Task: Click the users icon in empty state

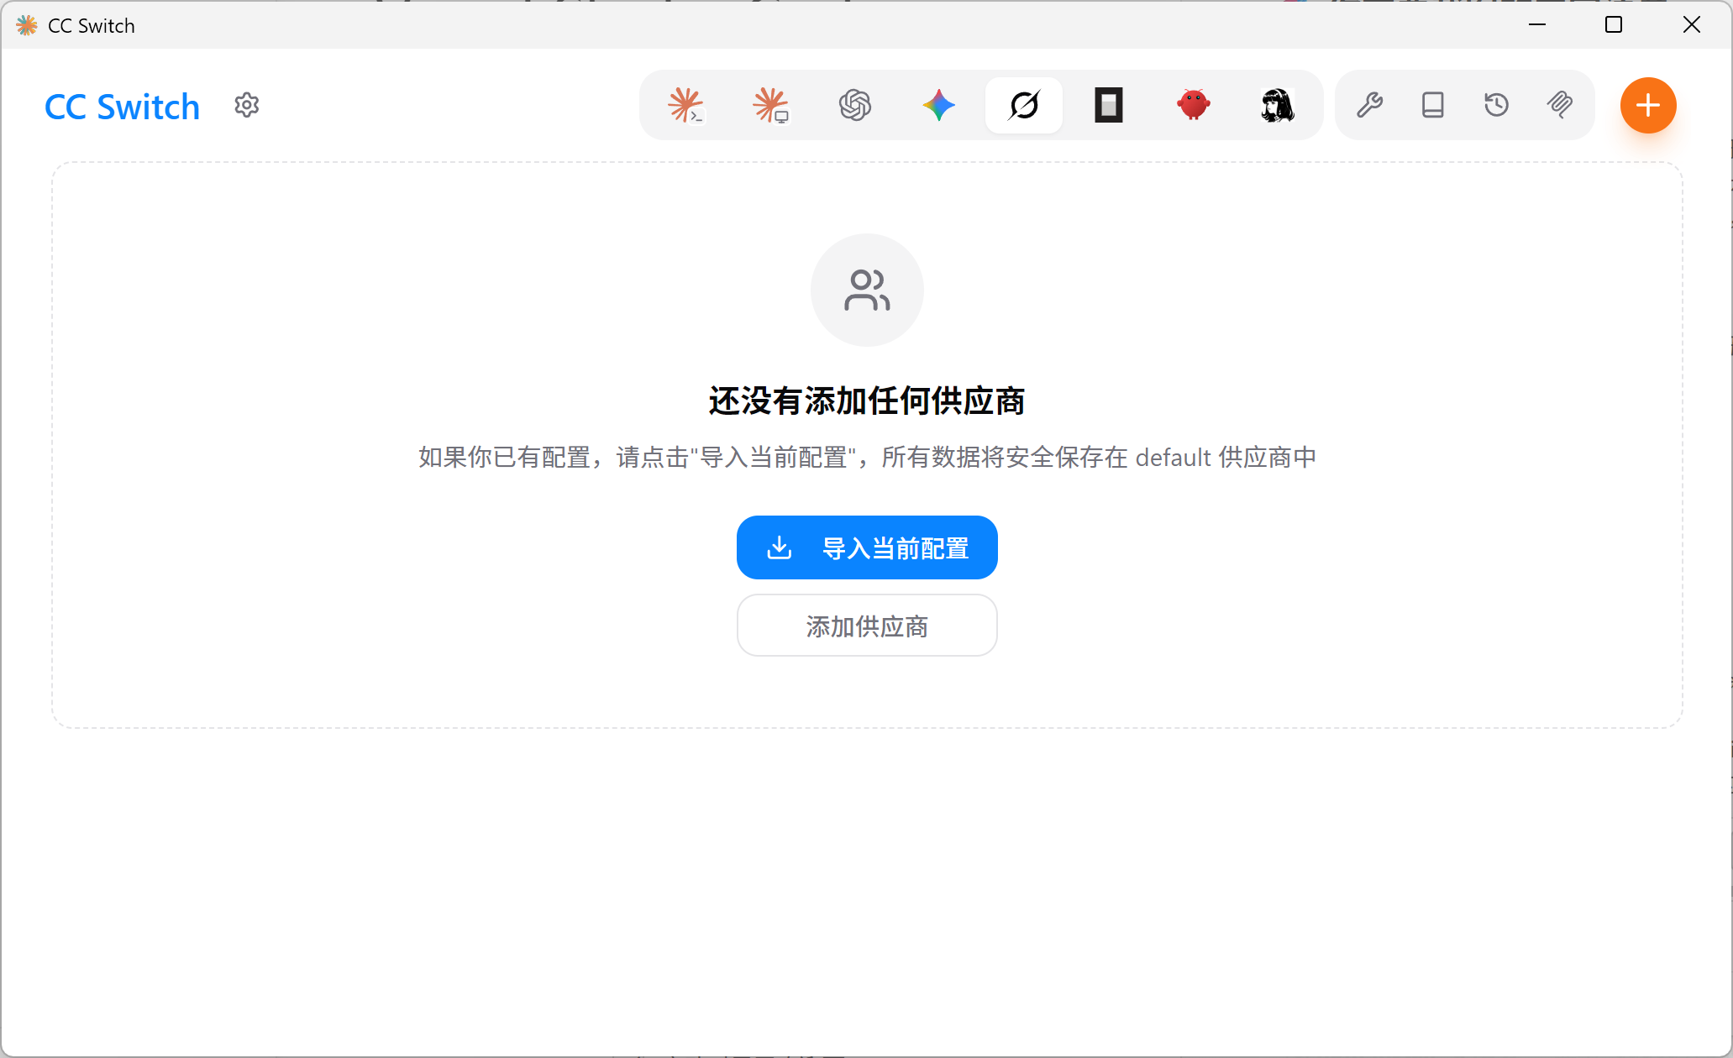Action: (x=867, y=290)
